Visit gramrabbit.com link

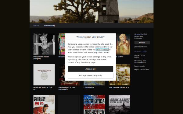coord(140,47)
